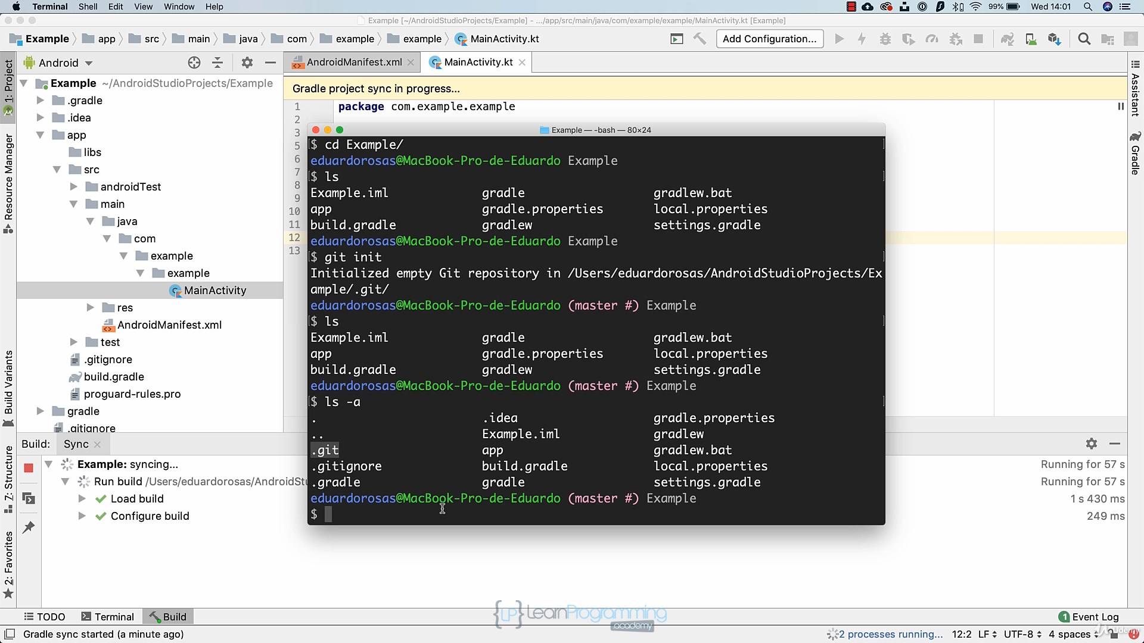Click the Search Everywhere magnifier icon
Screen dimensions: 1144x643
click(1084, 39)
